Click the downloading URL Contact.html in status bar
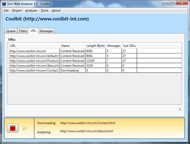The height and width of the screenshot is (144, 190). pos(88,123)
